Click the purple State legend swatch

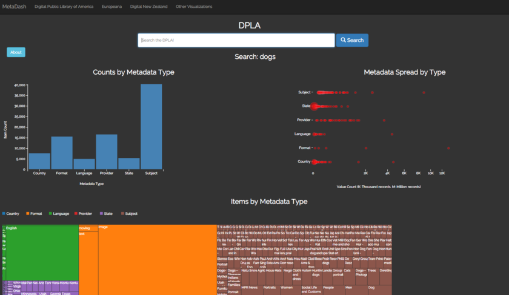(x=101, y=214)
